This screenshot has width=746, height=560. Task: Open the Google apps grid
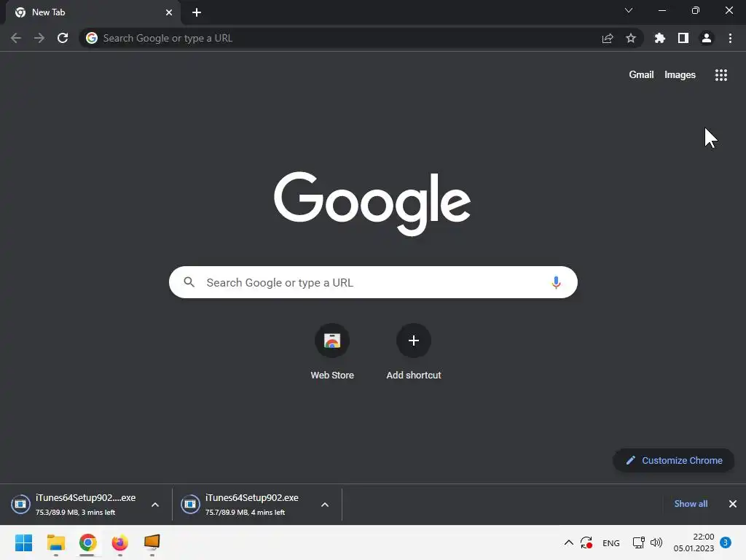(x=721, y=75)
